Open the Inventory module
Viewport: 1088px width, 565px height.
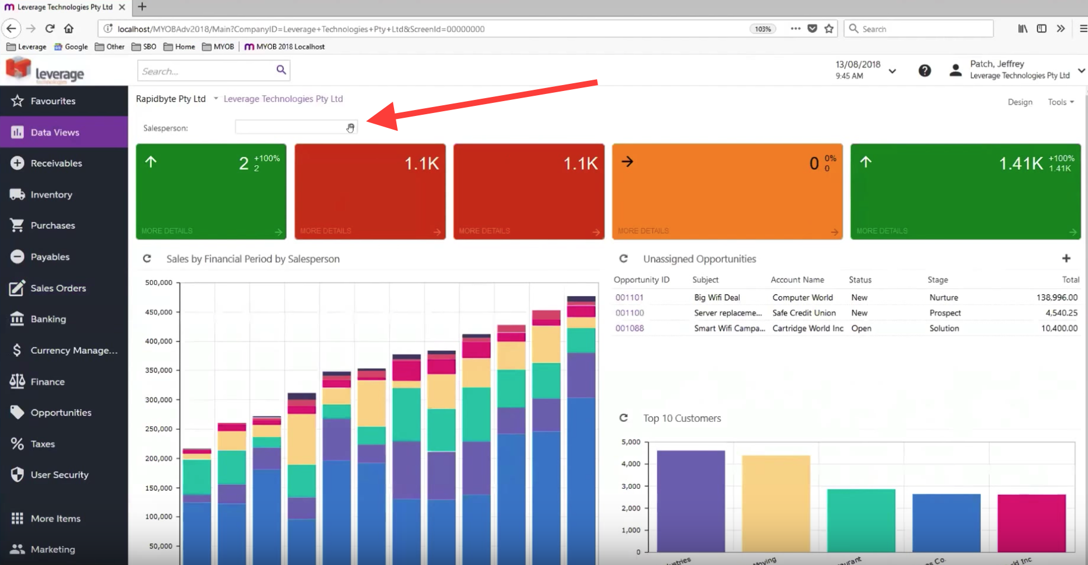51,194
